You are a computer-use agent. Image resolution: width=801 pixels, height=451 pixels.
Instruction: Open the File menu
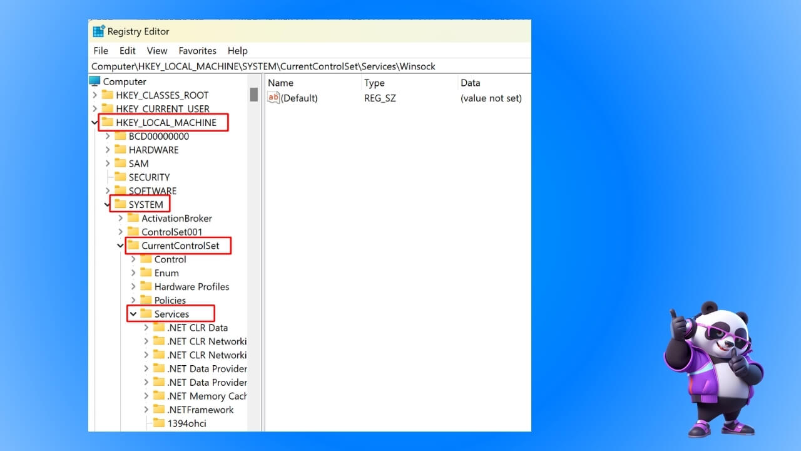point(101,51)
